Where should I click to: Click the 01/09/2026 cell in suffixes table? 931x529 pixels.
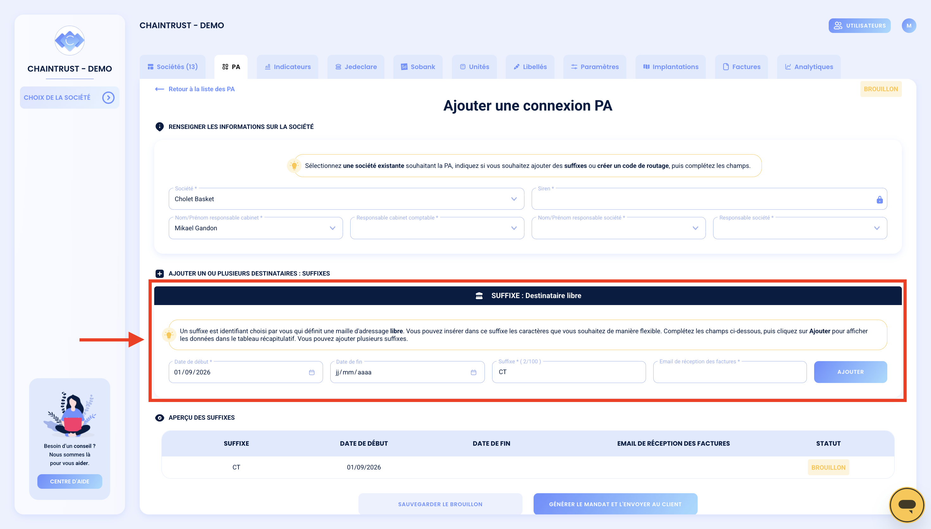[x=364, y=467]
